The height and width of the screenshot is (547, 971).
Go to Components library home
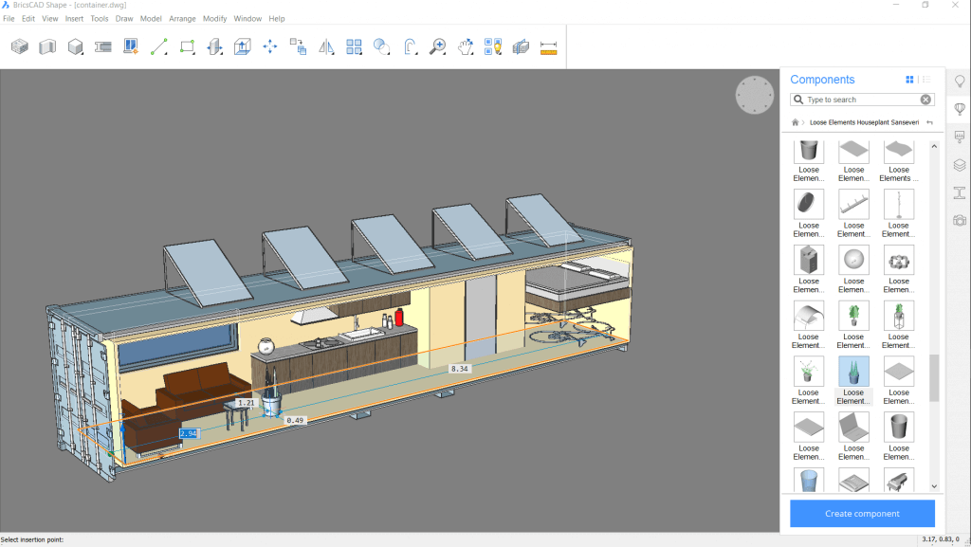pos(795,122)
